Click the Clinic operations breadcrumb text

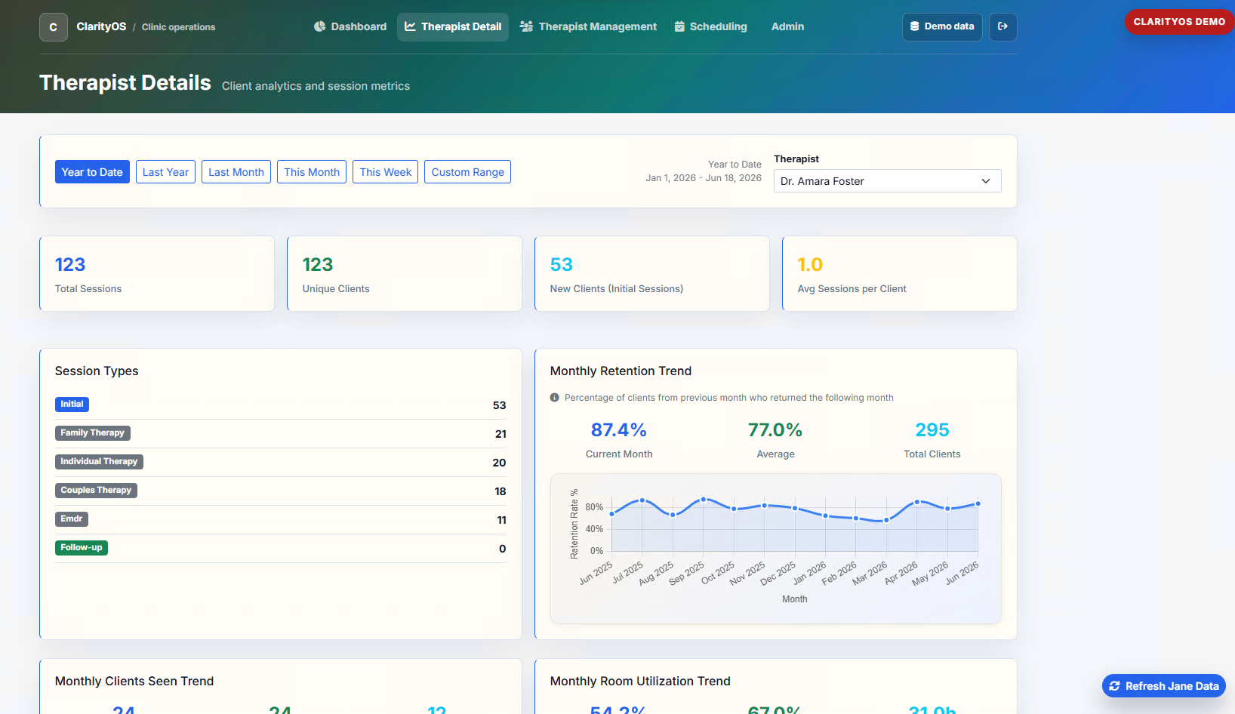point(178,27)
